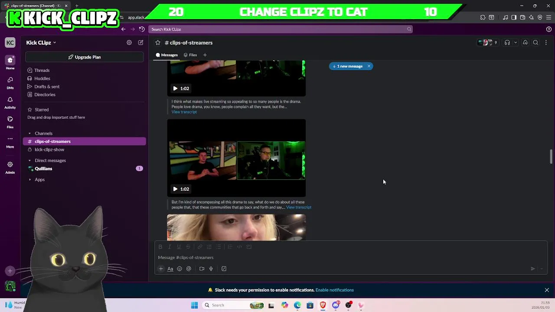Image resolution: width=555 pixels, height=312 pixels.
Task: Play the second 1:02 video clip
Action: (175, 189)
